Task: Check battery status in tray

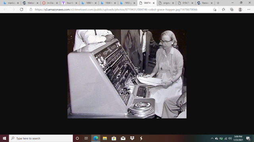Action: tap(221, 138)
